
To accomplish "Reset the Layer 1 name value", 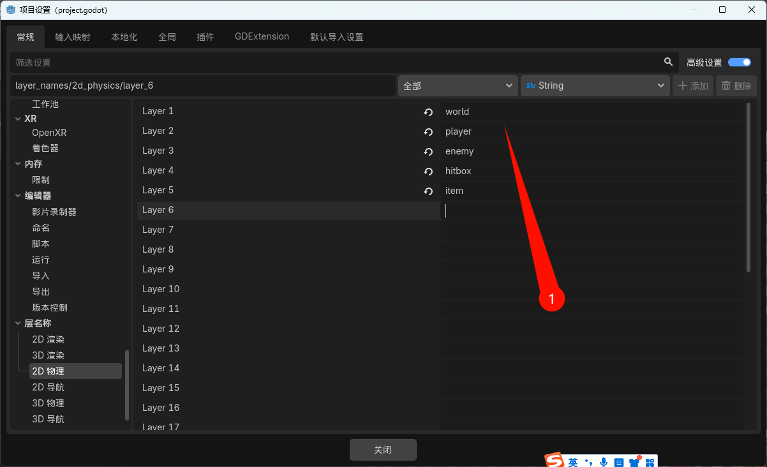I will coord(428,112).
